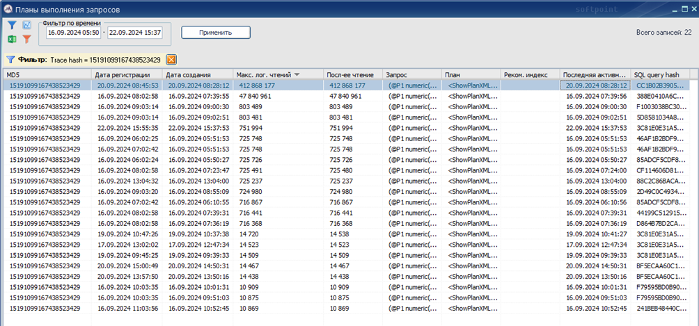699x326 pixels.
Task: Click the app logo in title bar
Action: pyautogui.click(x=8, y=8)
